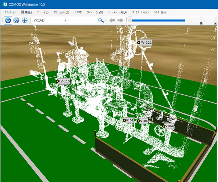Click the search text input field
The height and width of the screenshot is (182, 218).
[82, 20]
